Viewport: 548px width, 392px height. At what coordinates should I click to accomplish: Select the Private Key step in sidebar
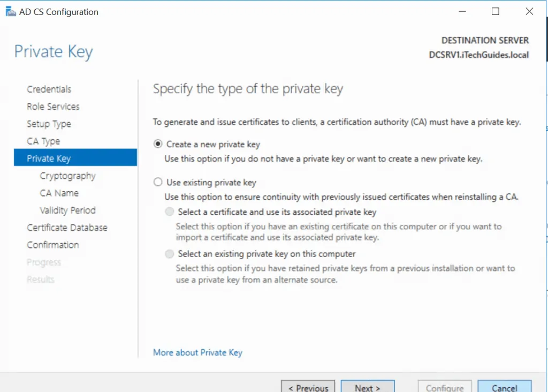(x=75, y=157)
